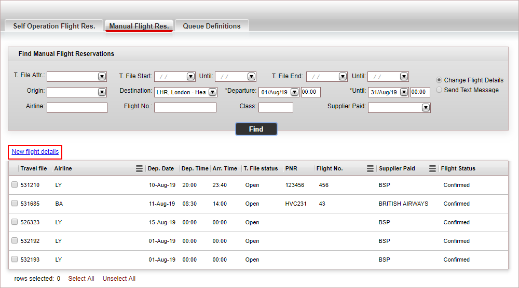This screenshot has height=288, width=519.
Task: Tick checkbox for travel file 531685
Action: click(15, 204)
